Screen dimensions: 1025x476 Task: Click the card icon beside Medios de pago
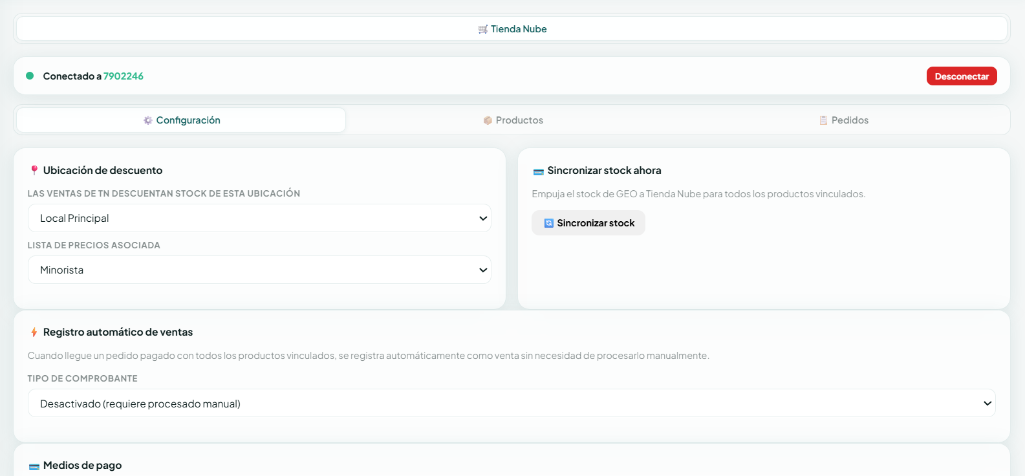click(34, 466)
